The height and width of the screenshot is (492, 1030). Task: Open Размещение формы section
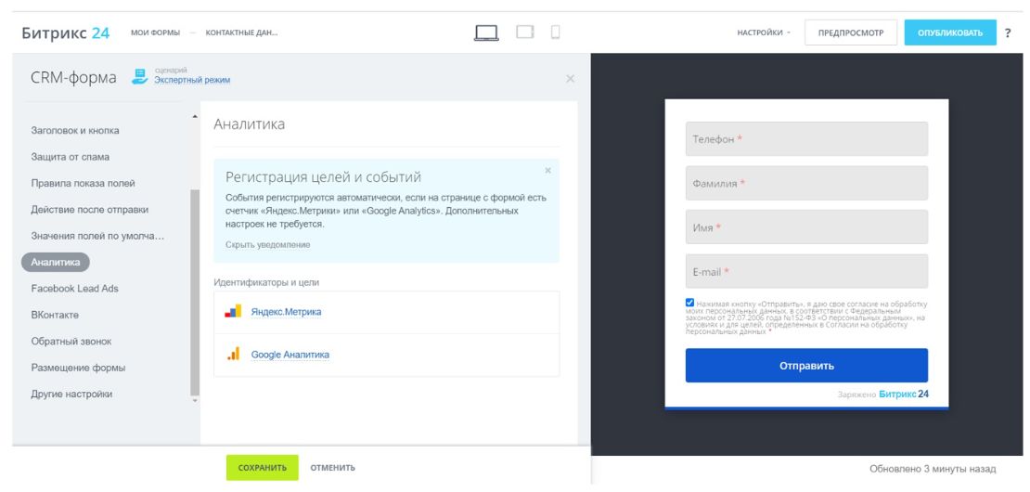coord(78,368)
